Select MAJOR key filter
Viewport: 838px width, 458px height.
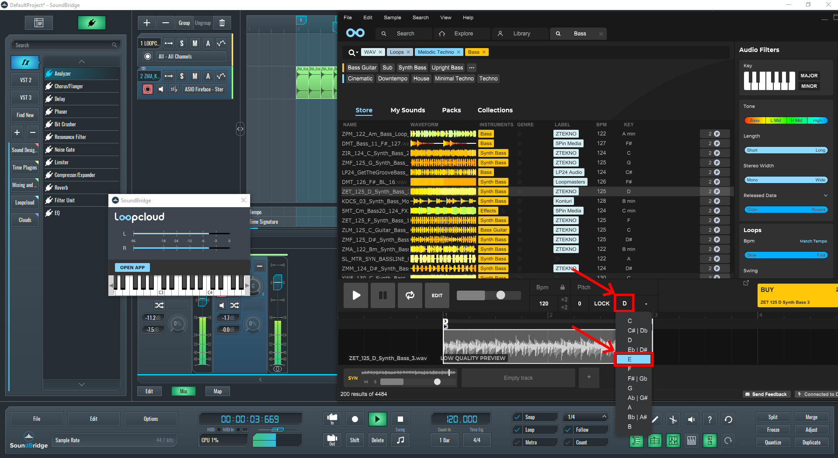[x=809, y=76]
